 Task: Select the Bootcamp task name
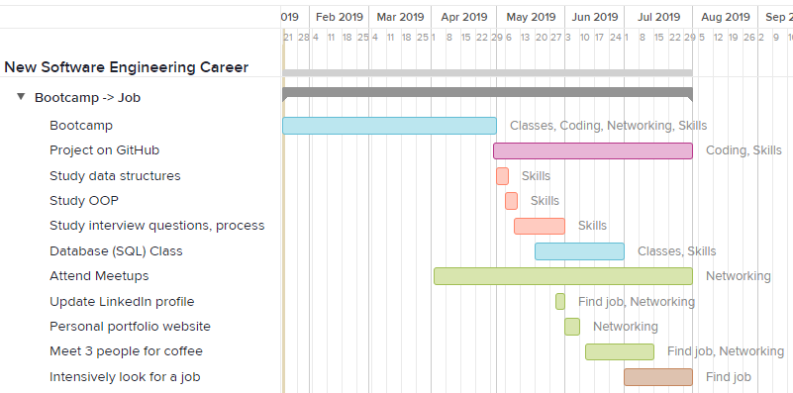[x=81, y=126]
